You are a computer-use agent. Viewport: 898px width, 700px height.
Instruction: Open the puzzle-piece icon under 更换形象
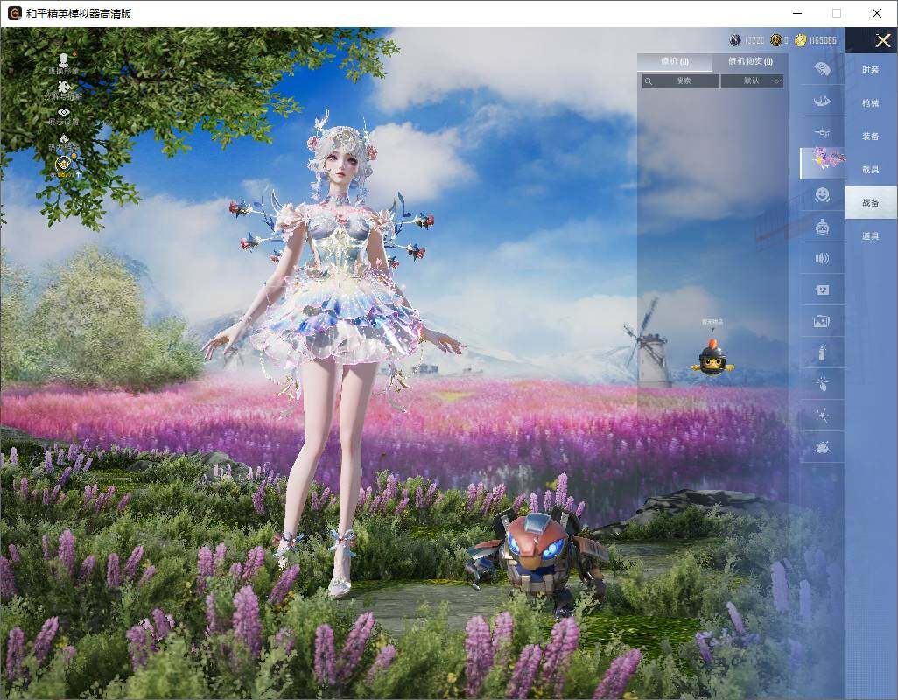click(64, 86)
